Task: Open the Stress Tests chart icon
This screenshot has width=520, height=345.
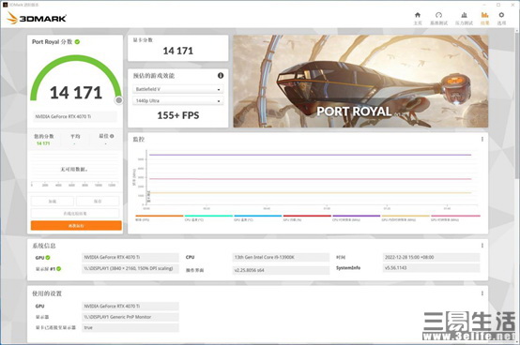Action: [464, 15]
